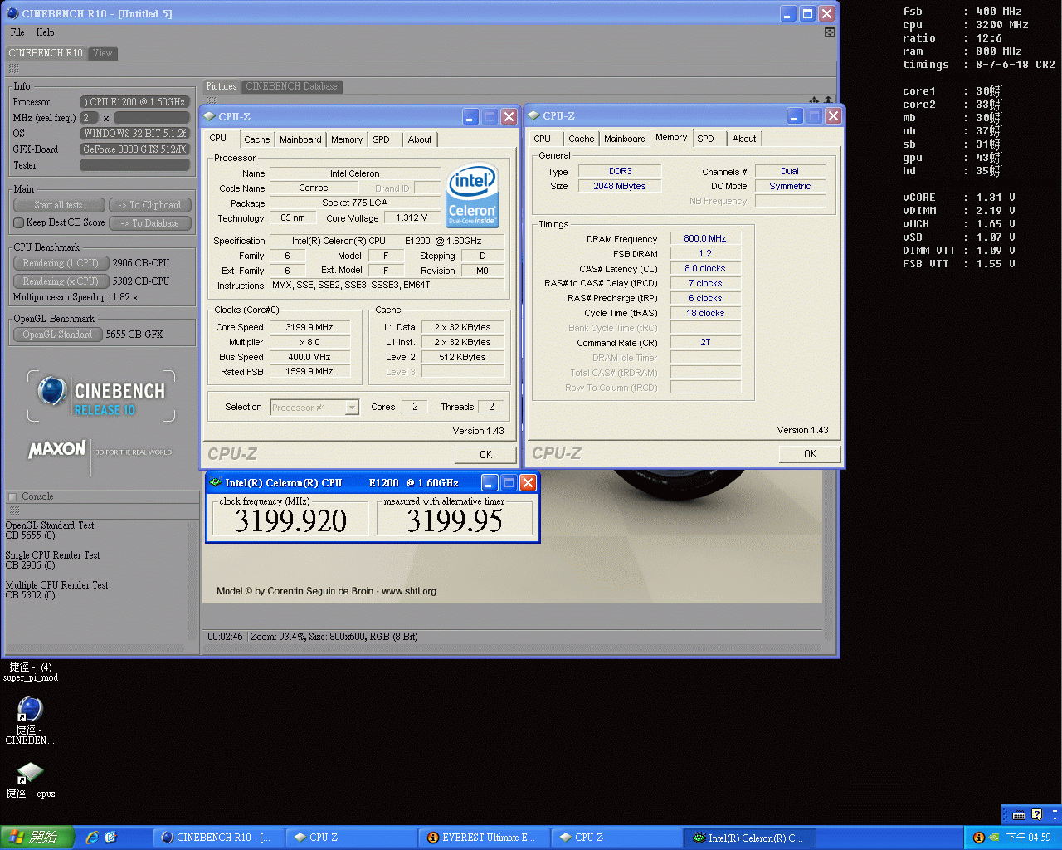Screen dimensions: 1062x850
Task: Click the language bar help icon
Action: tap(1036, 815)
